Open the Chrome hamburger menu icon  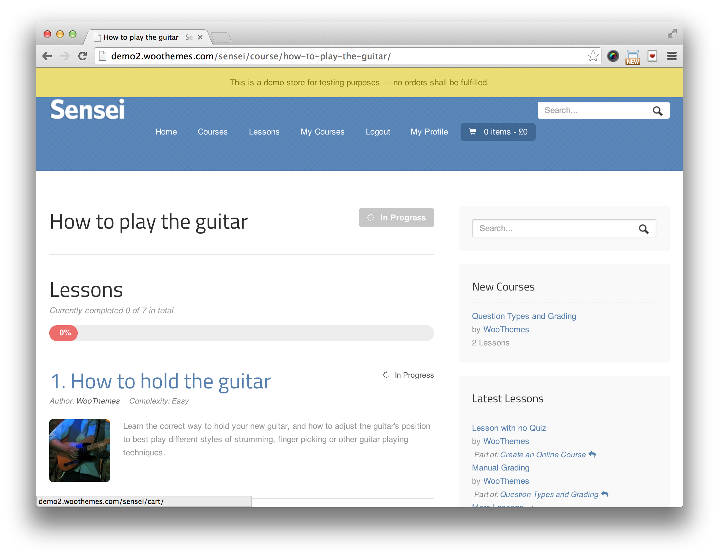point(672,56)
